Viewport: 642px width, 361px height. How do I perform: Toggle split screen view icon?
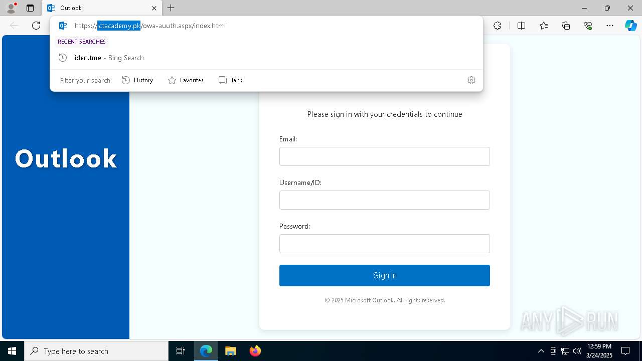point(521,26)
